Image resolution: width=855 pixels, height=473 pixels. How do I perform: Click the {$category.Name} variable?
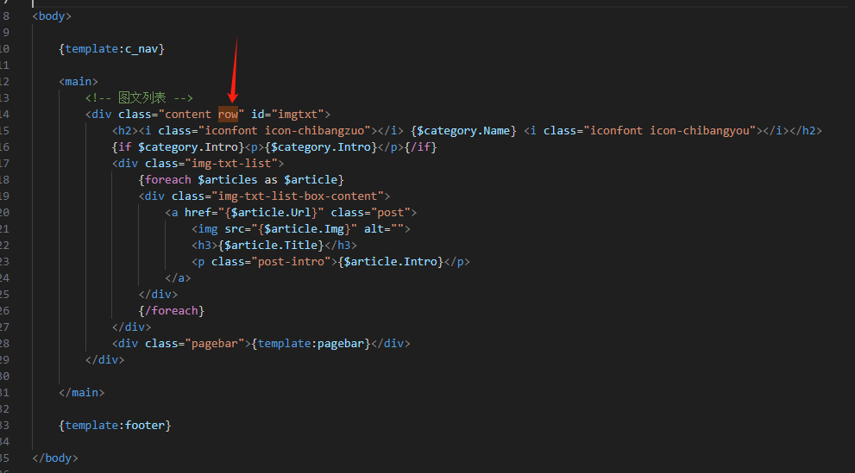(464, 130)
